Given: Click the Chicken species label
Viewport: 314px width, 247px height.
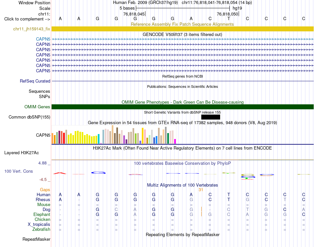Looking at the screenshot, I should click(42, 219).
